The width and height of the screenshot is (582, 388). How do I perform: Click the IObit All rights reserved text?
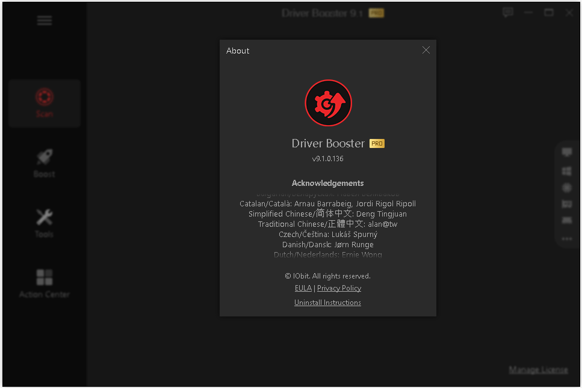click(x=327, y=276)
